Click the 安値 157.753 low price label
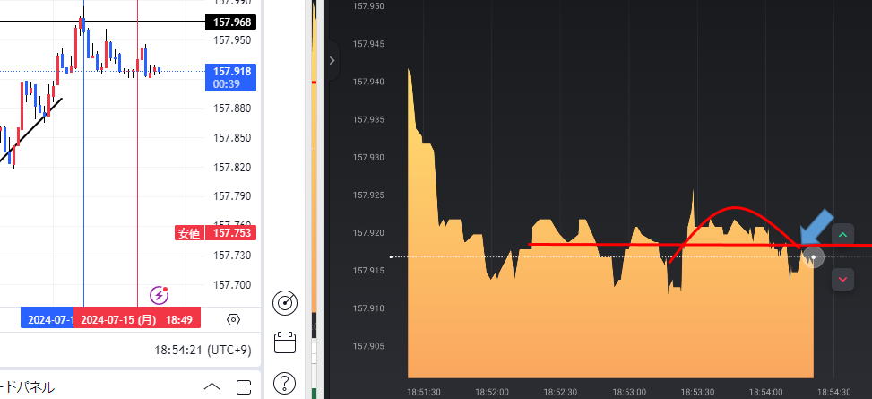The width and height of the screenshot is (872, 399). coord(215,233)
